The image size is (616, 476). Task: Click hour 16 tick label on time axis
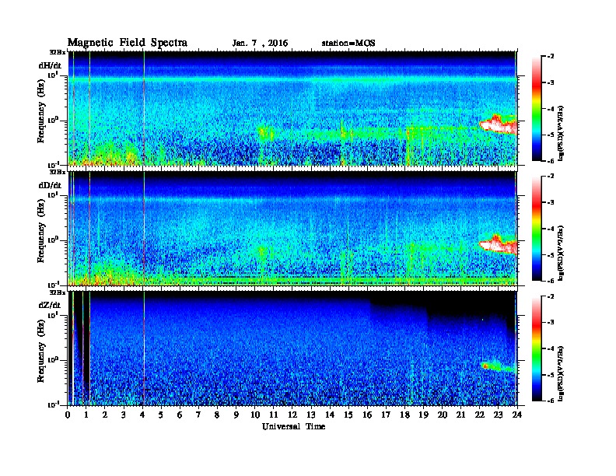[367, 415]
